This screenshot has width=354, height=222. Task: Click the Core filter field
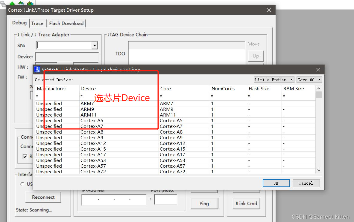pyautogui.click(x=184, y=96)
